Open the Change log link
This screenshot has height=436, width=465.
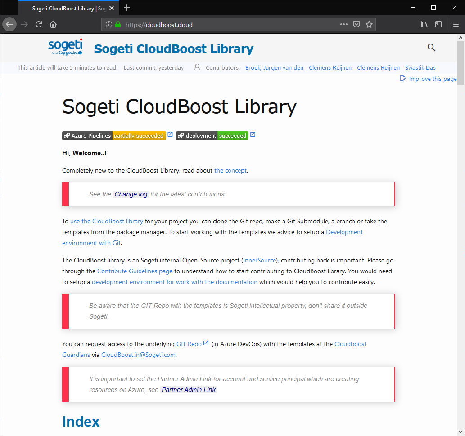[x=131, y=194]
